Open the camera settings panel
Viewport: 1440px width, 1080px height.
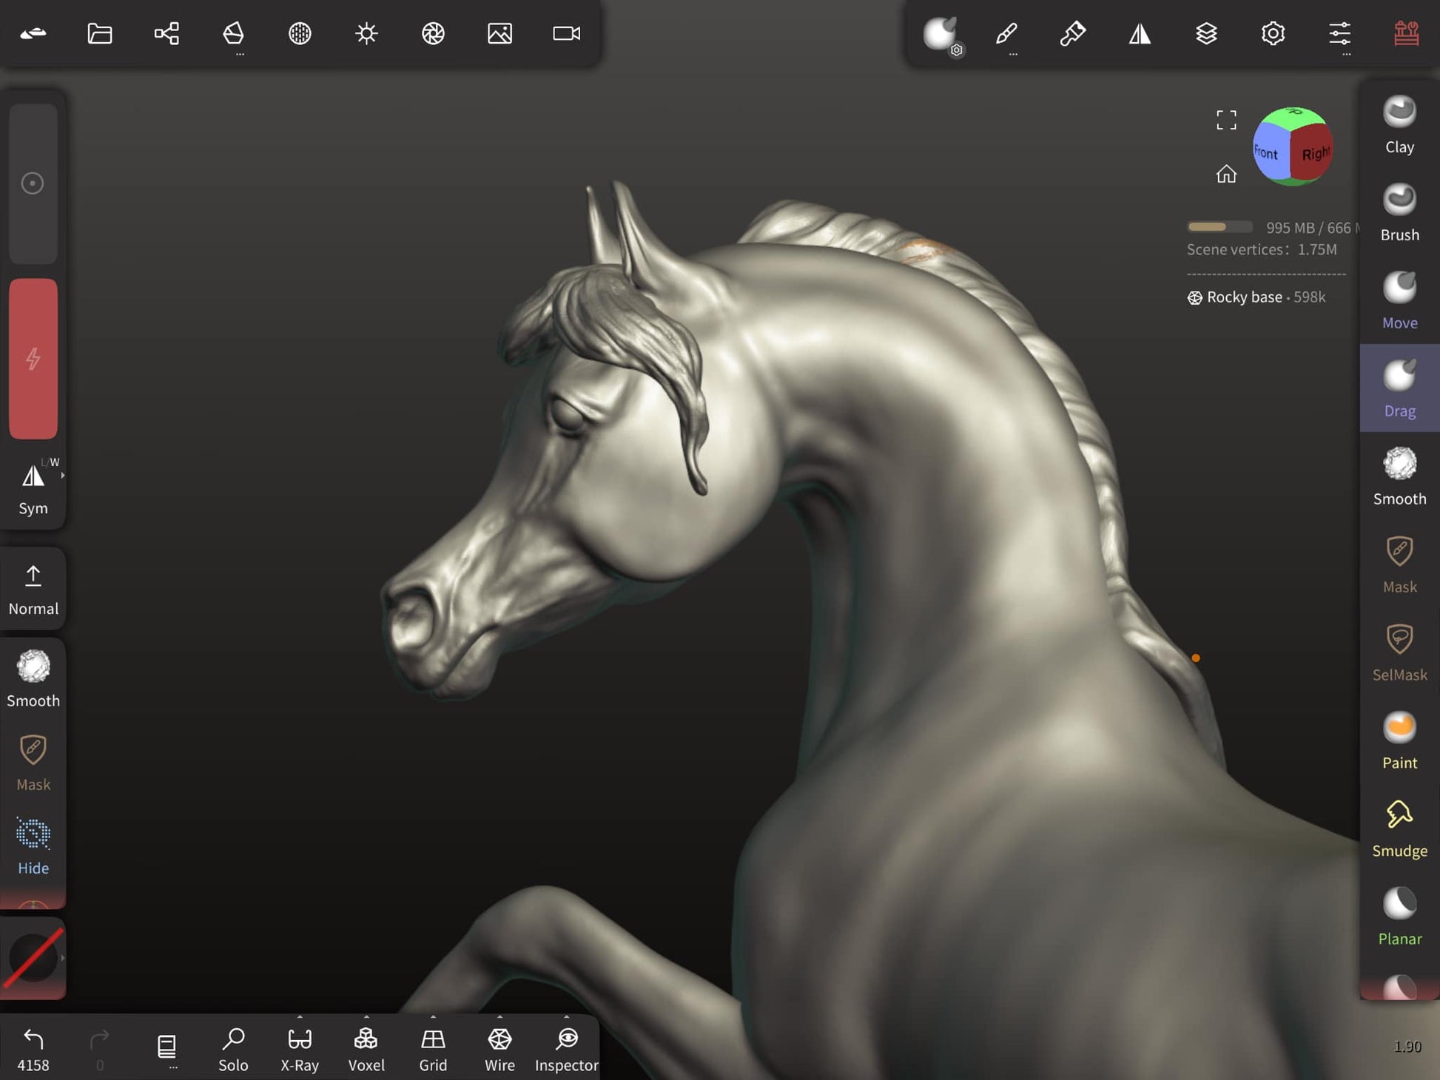(x=566, y=33)
